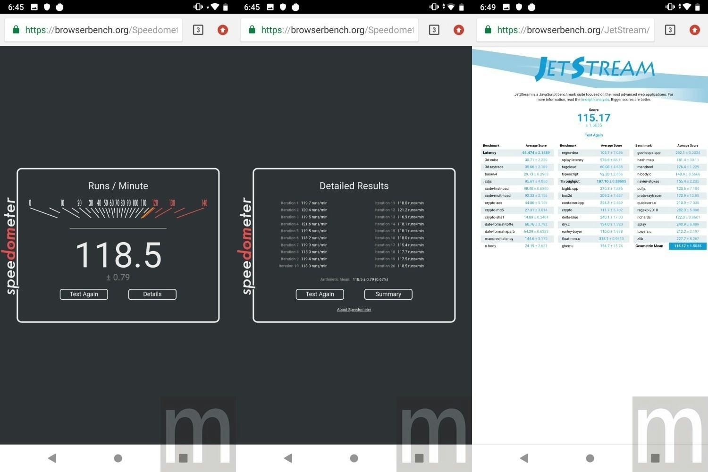Switch to Summary on Detailed Results panel
708x472 pixels.
point(388,294)
